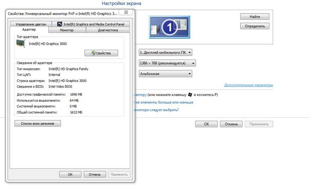Click the элементы больше или меньше link
Viewport: 310px width, 190px height.
[164, 102]
